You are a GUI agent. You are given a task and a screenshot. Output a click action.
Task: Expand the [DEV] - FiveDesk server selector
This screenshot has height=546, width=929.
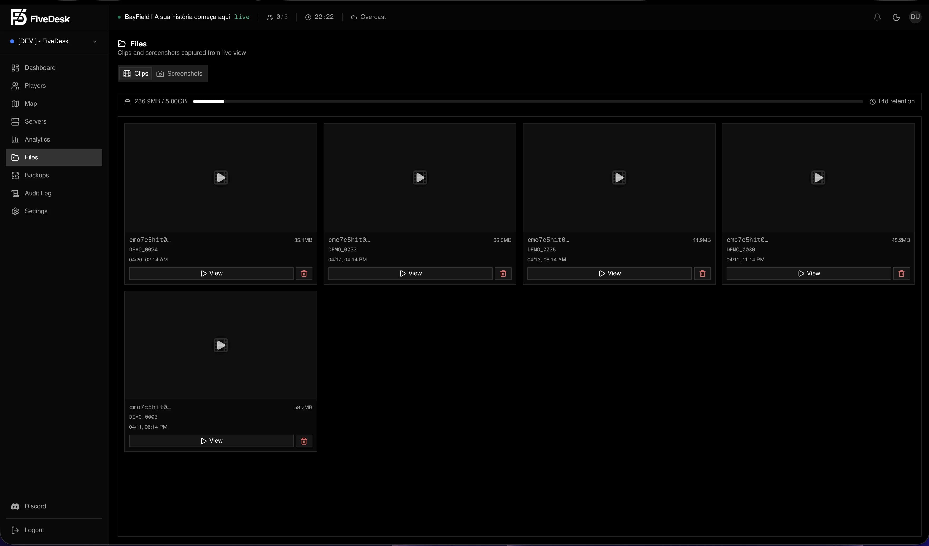click(x=54, y=41)
